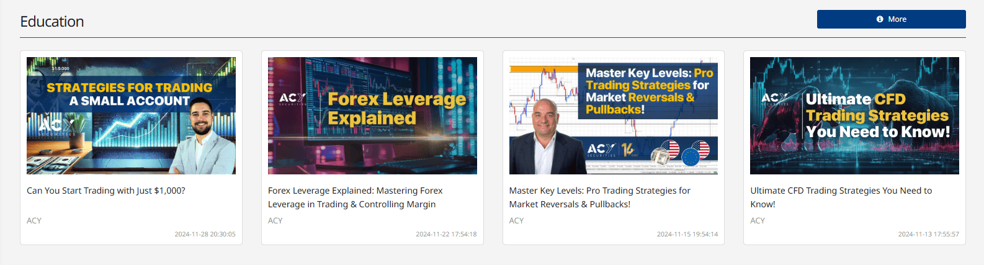Click the info icon on More button
This screenshot has height=265, width=984.
(x=880, y=19)
